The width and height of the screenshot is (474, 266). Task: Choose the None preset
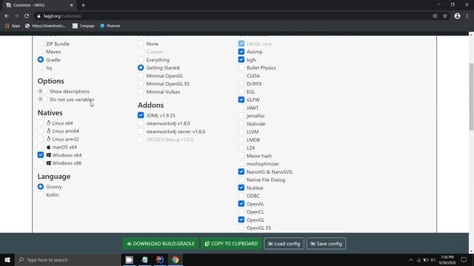(x=141, y=44)
